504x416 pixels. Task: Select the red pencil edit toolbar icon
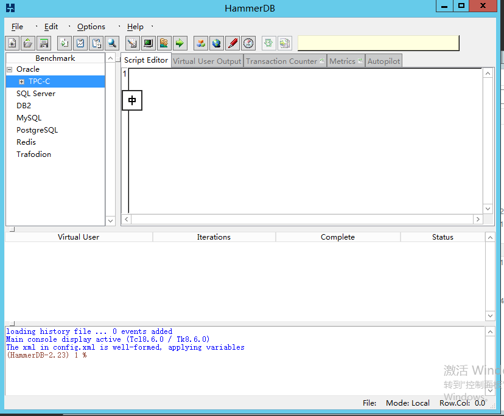pyautogui.click(x=232, y=43)
